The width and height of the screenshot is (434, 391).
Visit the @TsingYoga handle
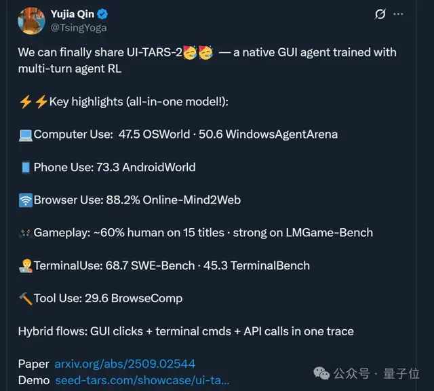78,28
